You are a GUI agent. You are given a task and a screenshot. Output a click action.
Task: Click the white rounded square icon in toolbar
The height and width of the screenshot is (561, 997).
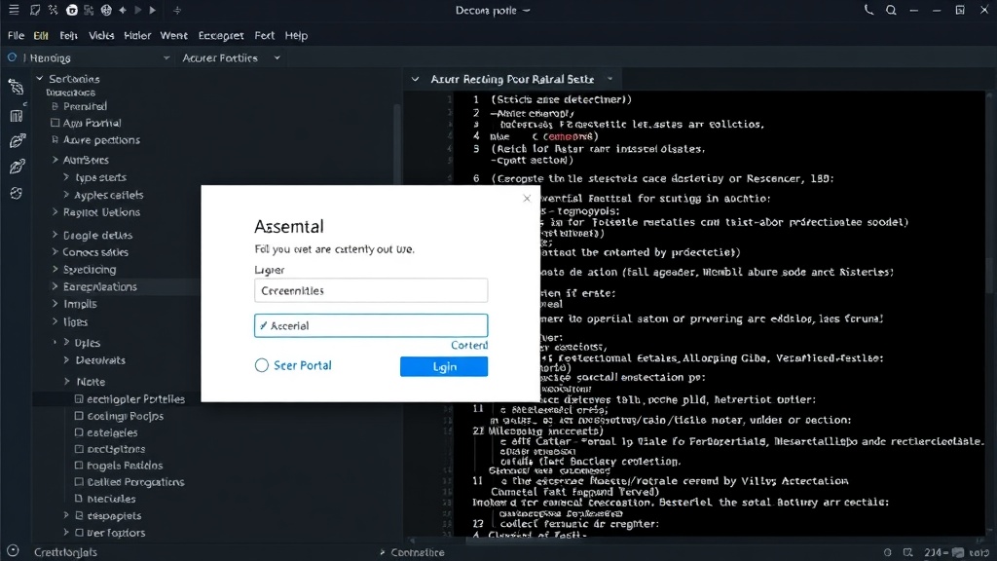[x=72, y=10]
